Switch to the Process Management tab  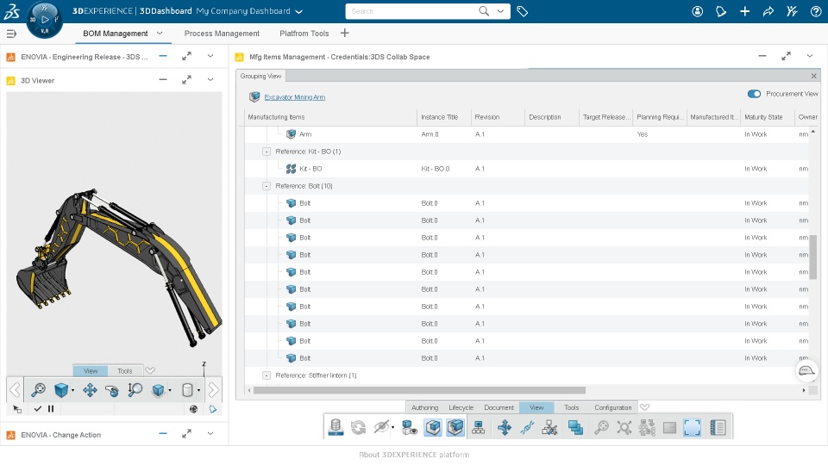(x=222, y=34)
